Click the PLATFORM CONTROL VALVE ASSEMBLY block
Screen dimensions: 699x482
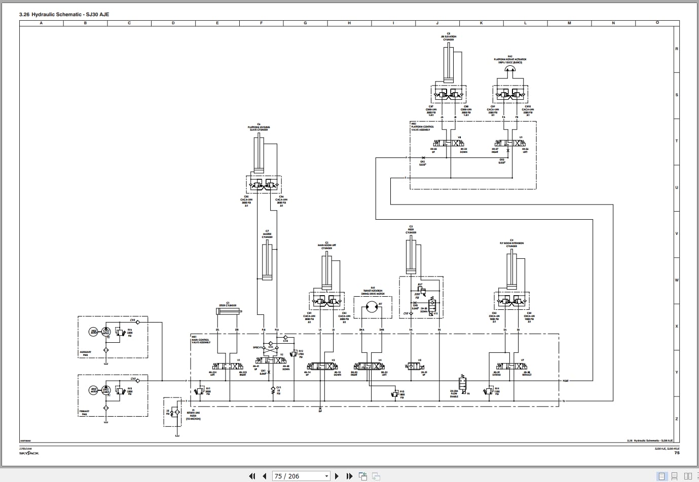[x=422, y=126]
